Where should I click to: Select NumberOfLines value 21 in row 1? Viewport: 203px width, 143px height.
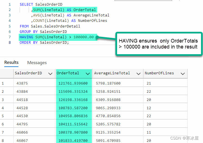click(149, 83)
